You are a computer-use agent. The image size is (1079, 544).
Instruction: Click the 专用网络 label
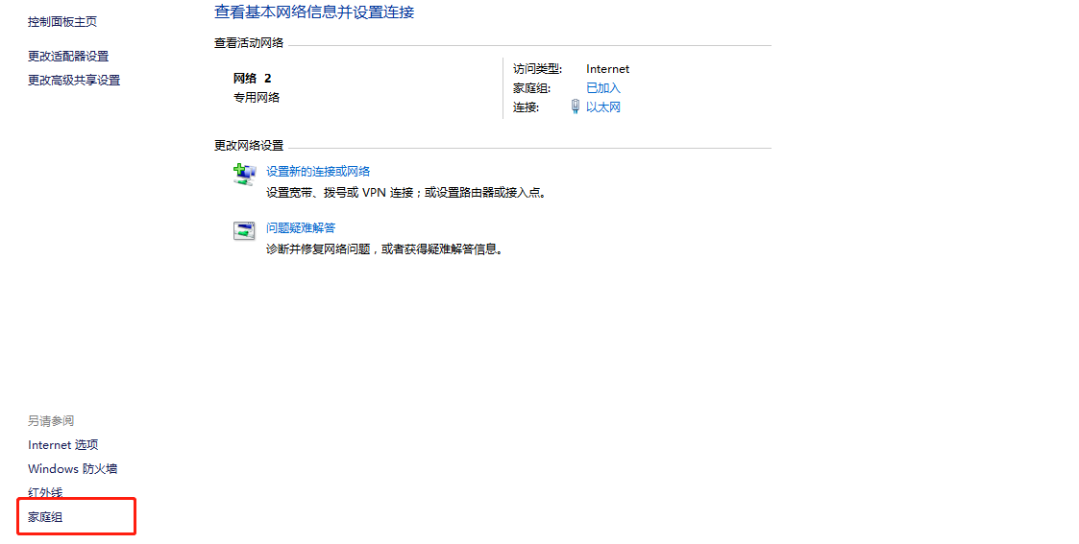pyautogui.click(x=256, y=98)
